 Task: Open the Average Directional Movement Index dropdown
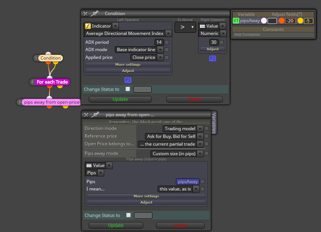tap(169, 33)
